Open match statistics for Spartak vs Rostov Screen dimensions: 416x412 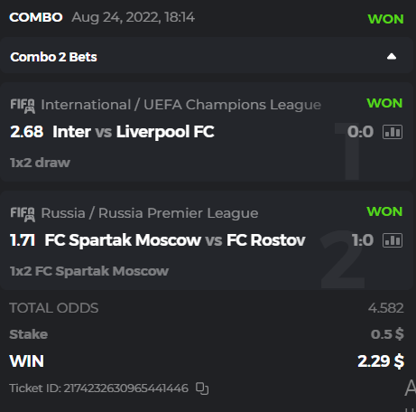pos(393,240)
